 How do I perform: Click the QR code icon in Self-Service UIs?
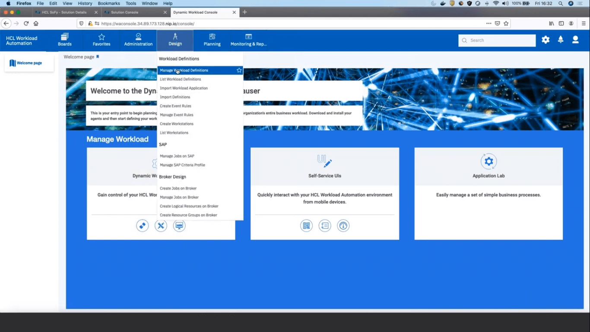(306, 226)
